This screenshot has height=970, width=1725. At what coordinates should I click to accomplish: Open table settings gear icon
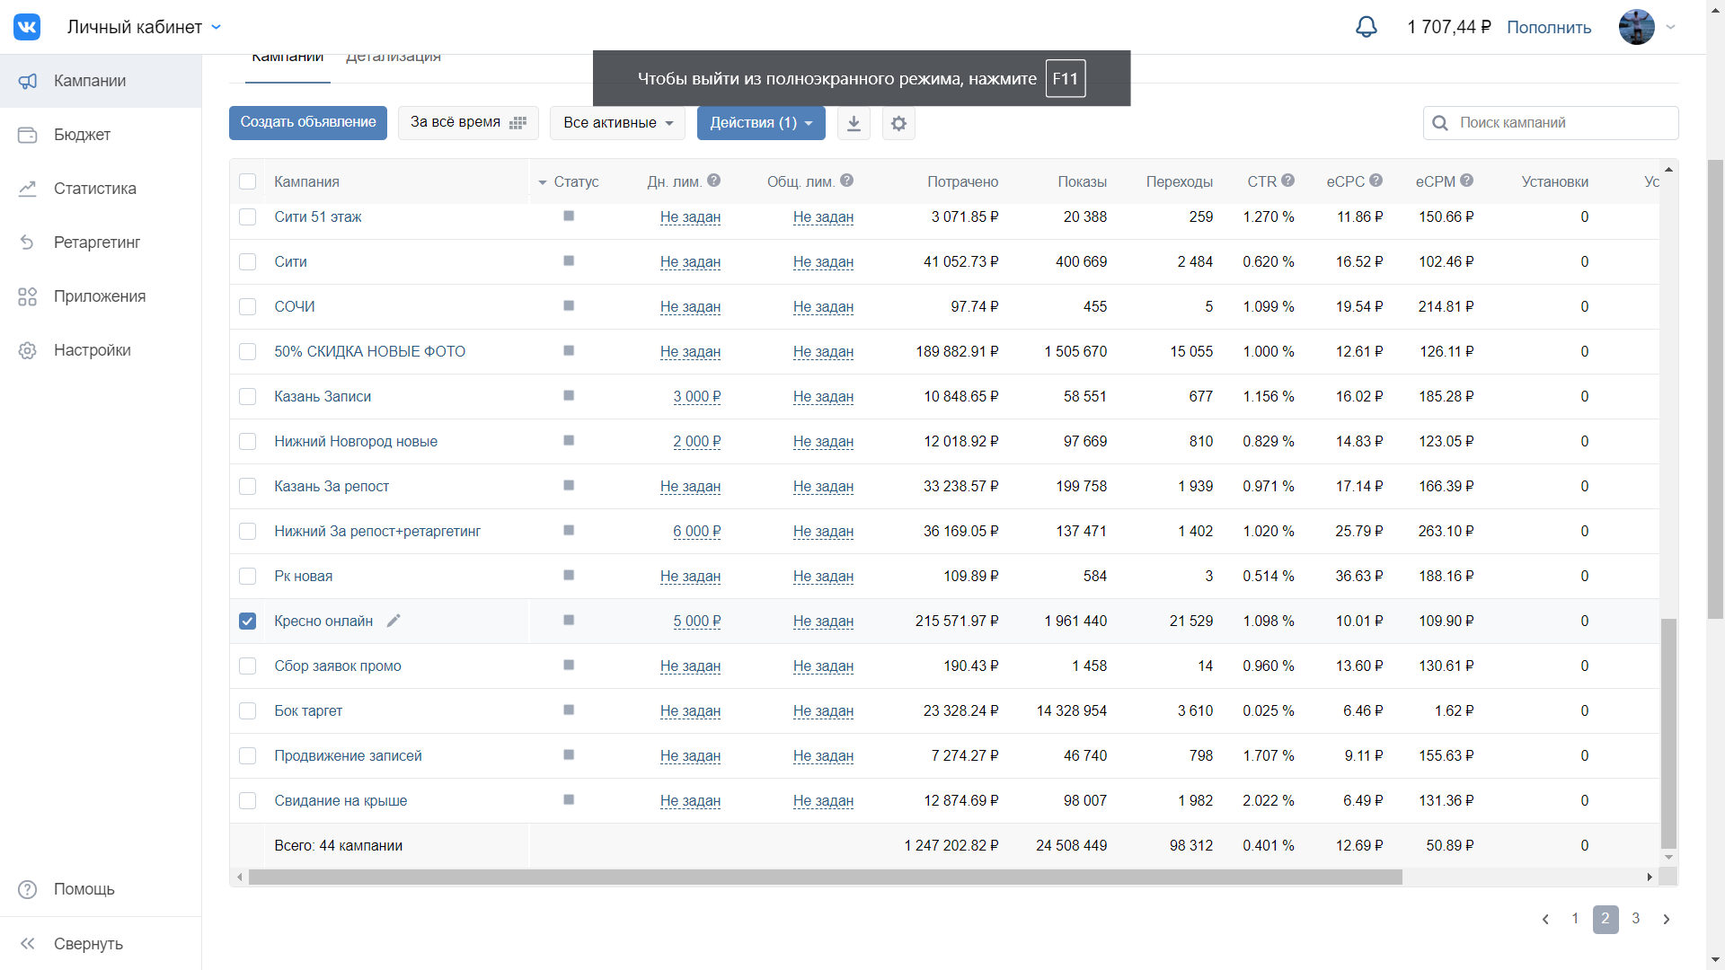click(898, 123)
